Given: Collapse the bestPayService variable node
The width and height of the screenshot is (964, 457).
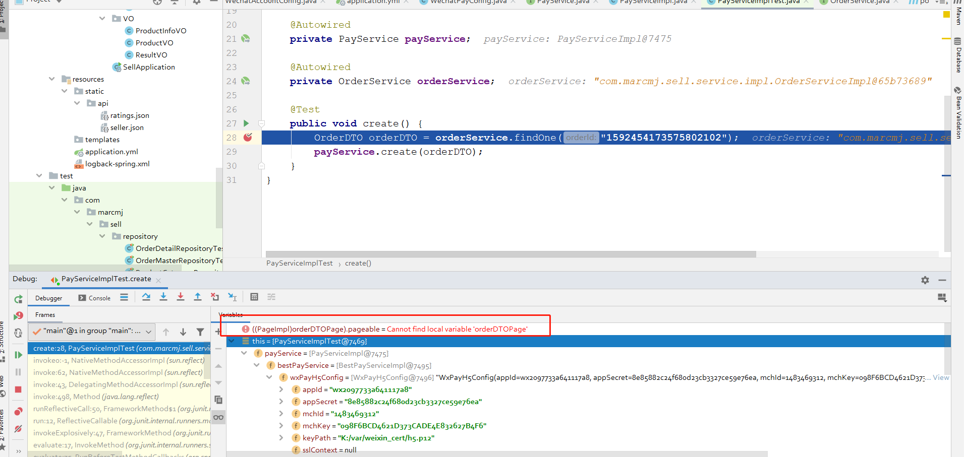Looking at the screenshot, I should [257, 365].
